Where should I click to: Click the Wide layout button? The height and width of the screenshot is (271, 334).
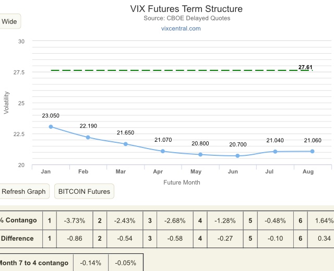(9, 21)
